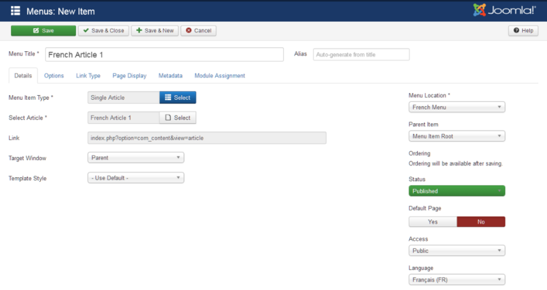Set Default Page to No
Screen dimensions: 547x290
pyautogui.click(x=481, y=222)
